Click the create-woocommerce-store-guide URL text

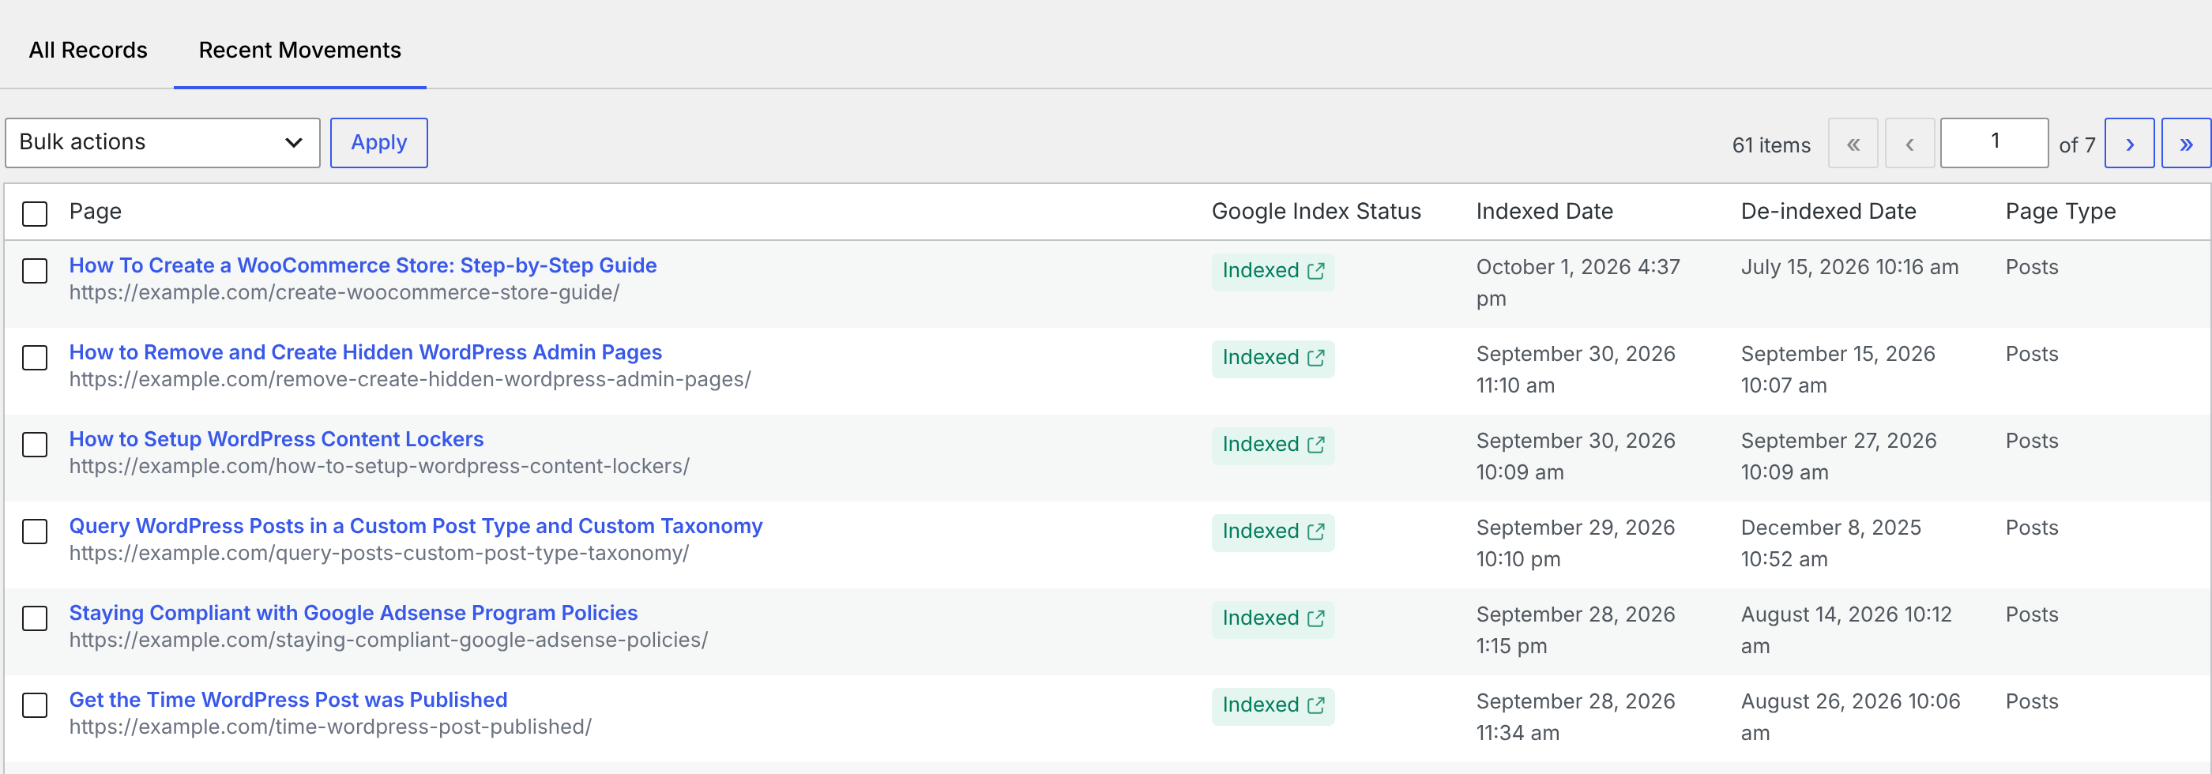(344, 292)
